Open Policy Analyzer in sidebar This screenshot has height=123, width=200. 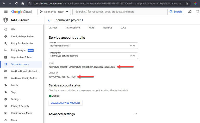[x=18, y=50]
